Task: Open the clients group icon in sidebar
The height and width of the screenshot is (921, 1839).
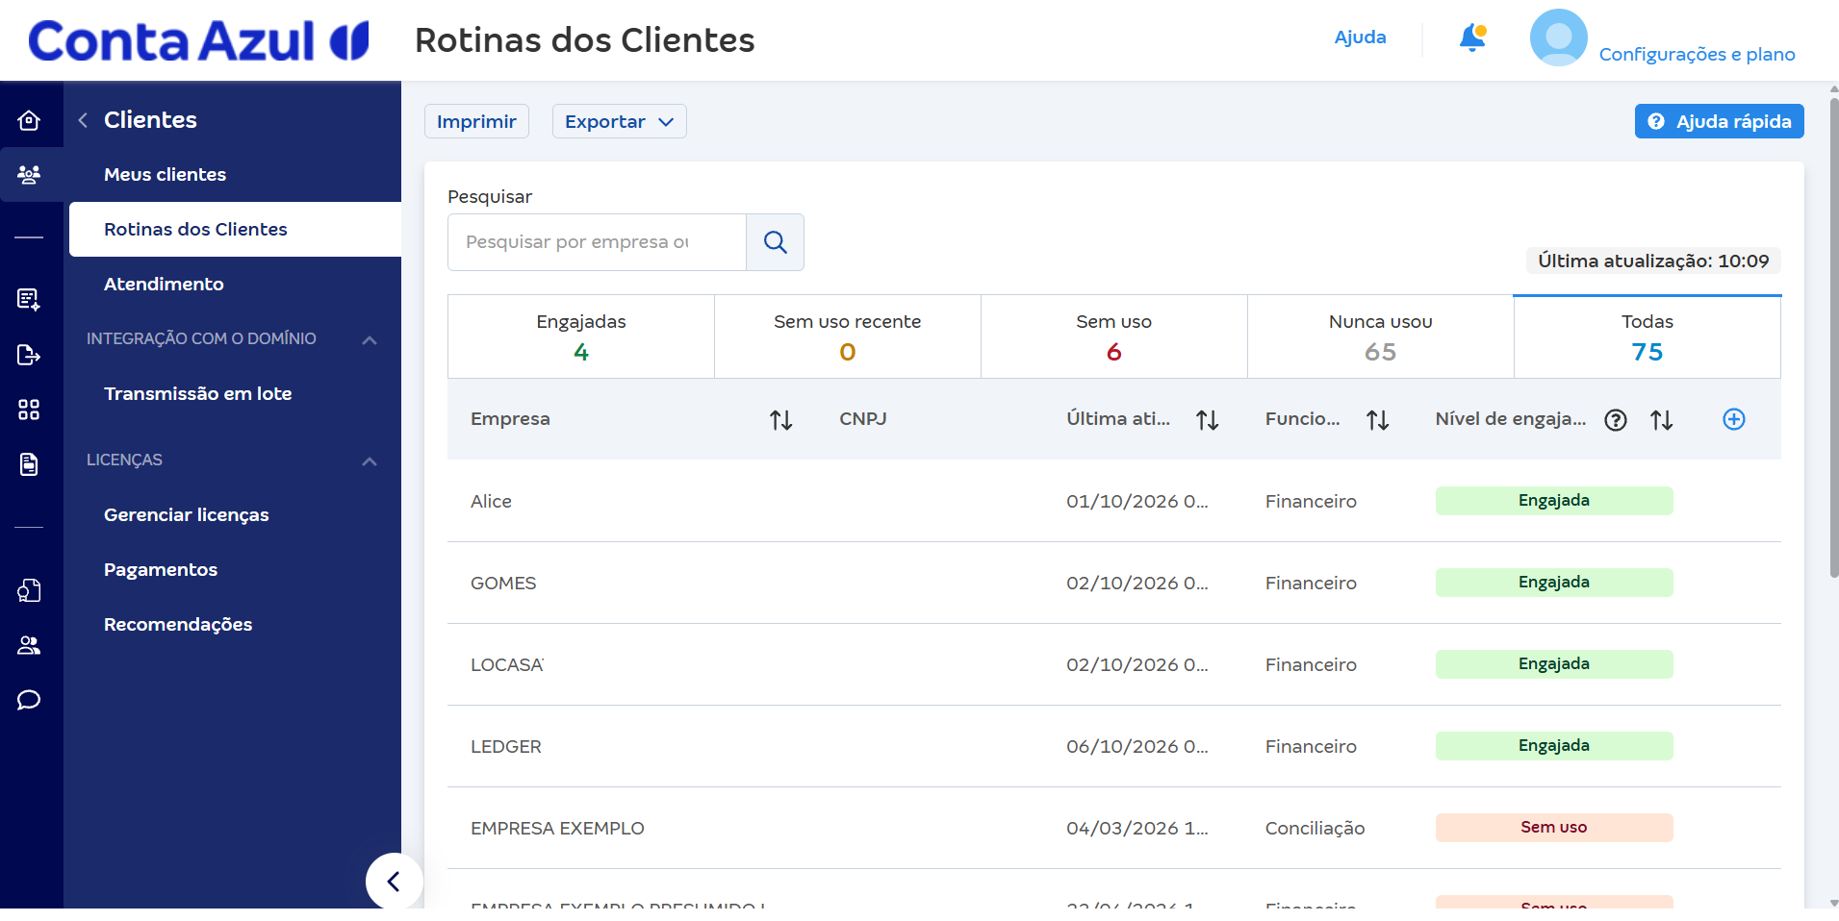Action: [x=29, y=175]
